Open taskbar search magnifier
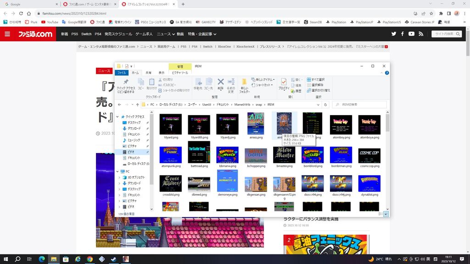Screen dimensions: 470x264 [x=18, y=259]
